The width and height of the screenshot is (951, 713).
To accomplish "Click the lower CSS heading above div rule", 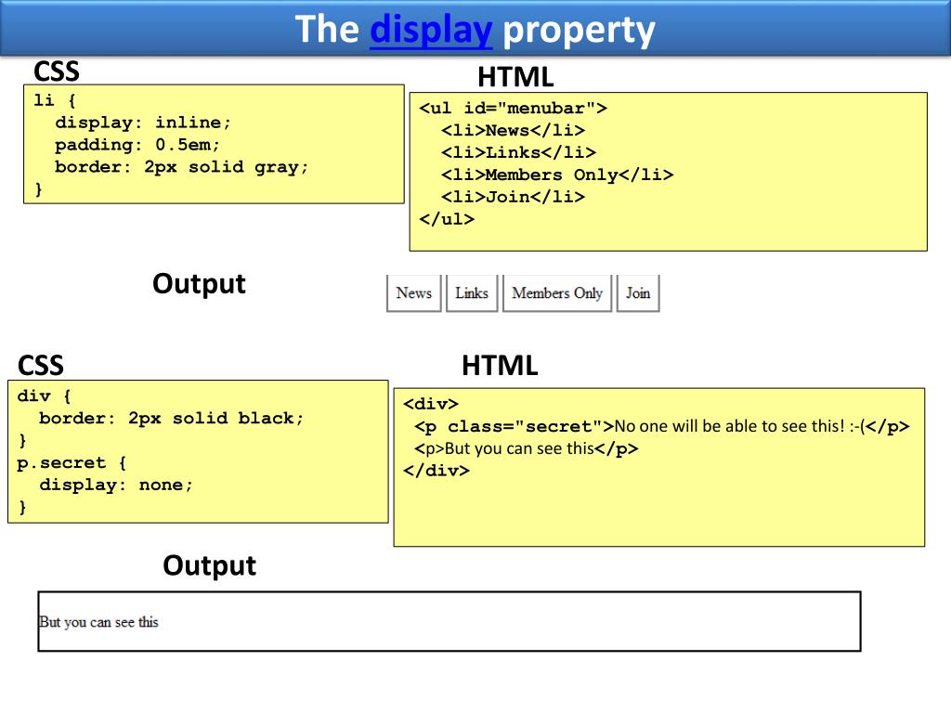I will 41,366.
